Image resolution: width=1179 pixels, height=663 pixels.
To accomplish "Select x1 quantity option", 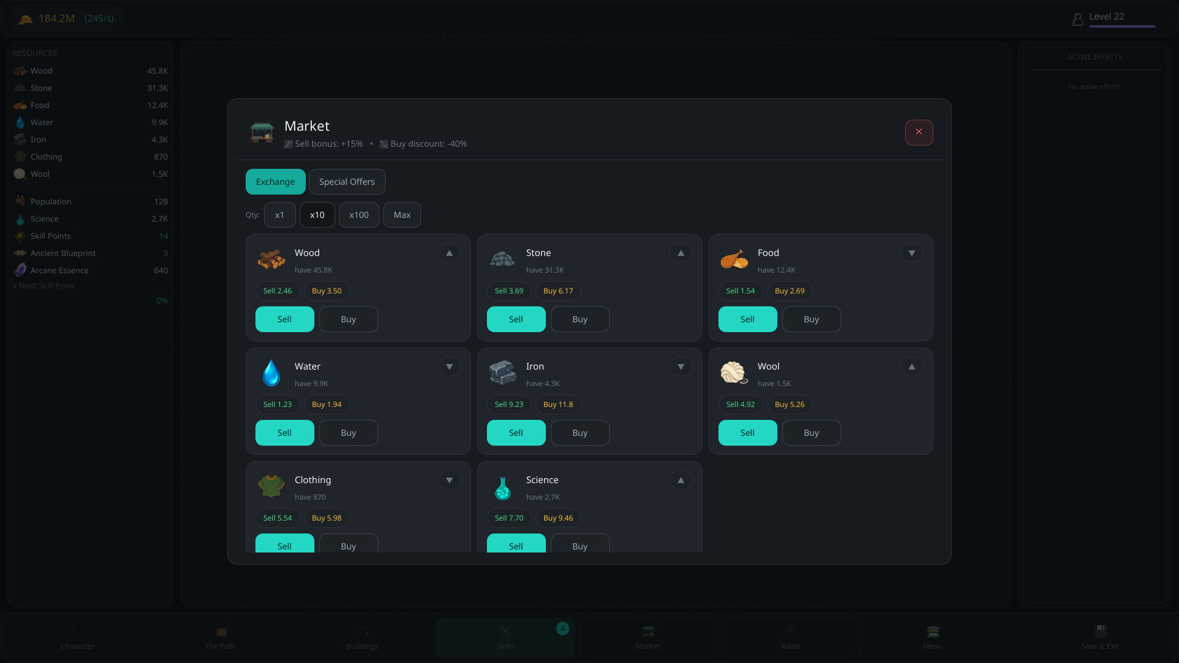I will click(x=280, y=215).
